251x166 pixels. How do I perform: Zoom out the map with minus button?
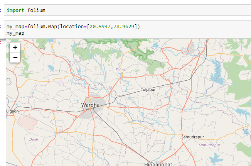tap(15, 58)
